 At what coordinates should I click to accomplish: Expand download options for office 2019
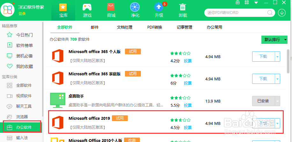[x=277, y=124]
